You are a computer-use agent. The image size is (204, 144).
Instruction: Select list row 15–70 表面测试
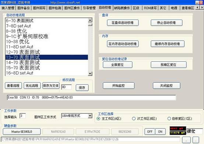(x=47, y=68)
